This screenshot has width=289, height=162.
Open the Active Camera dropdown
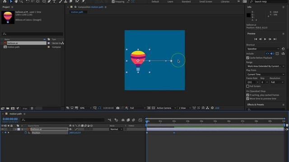pyautogui.click(x=166, y=108)
